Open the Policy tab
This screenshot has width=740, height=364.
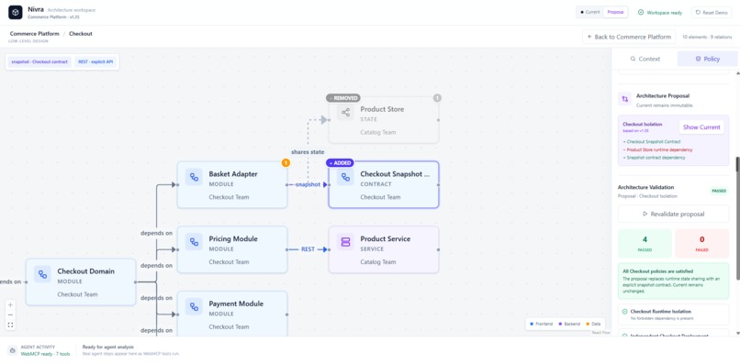coord(708,59)
